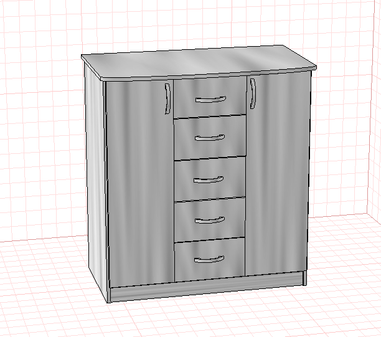Viewport: 381px width, 337px height.
Task: Select the bottom drawer front
Action: click(209, 259)
